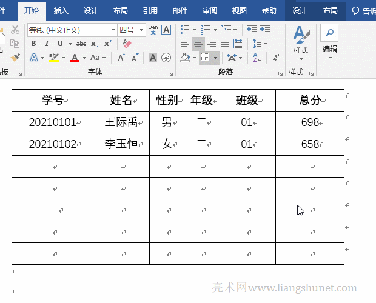This screenshot has width=376, height=303.
Task: Toggle show paragraph marks
Action: pos(276,58)
